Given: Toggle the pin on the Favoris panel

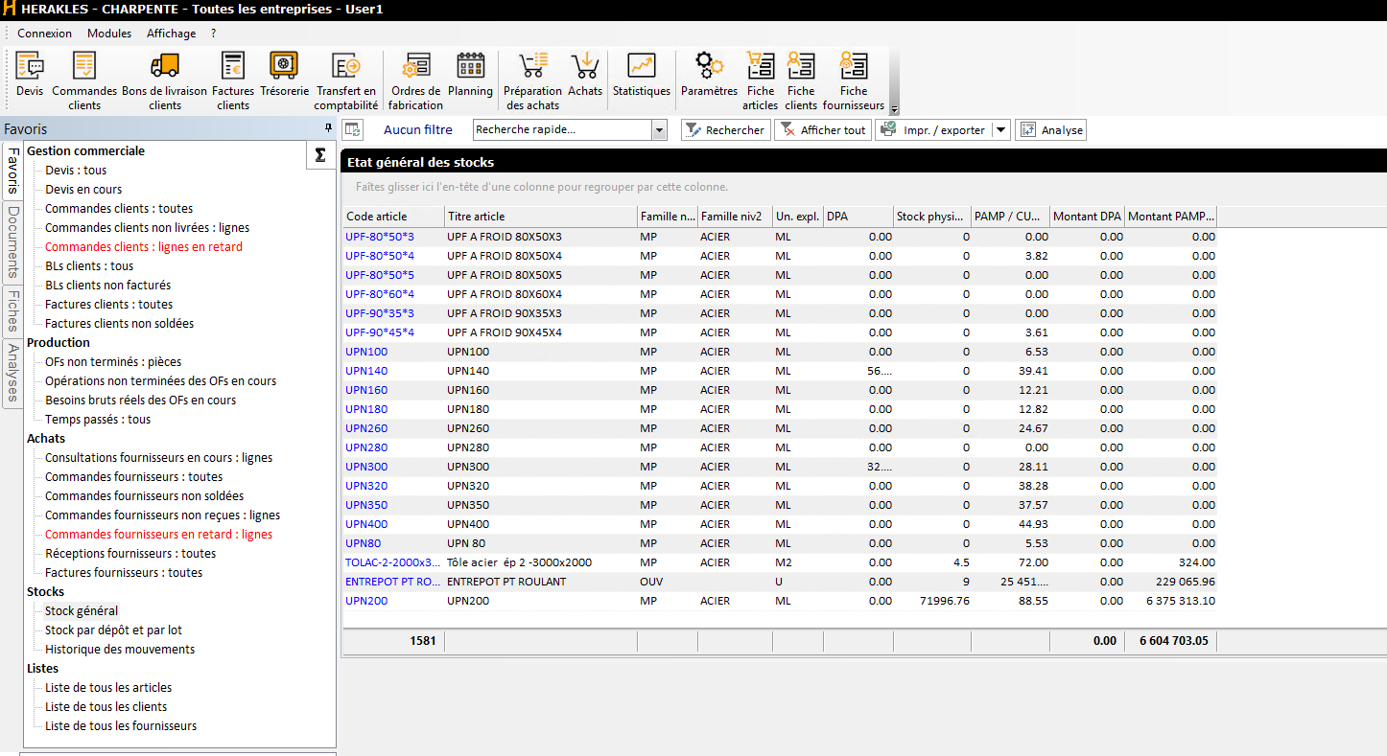Looking at the screenshot, I should point(327,128).
